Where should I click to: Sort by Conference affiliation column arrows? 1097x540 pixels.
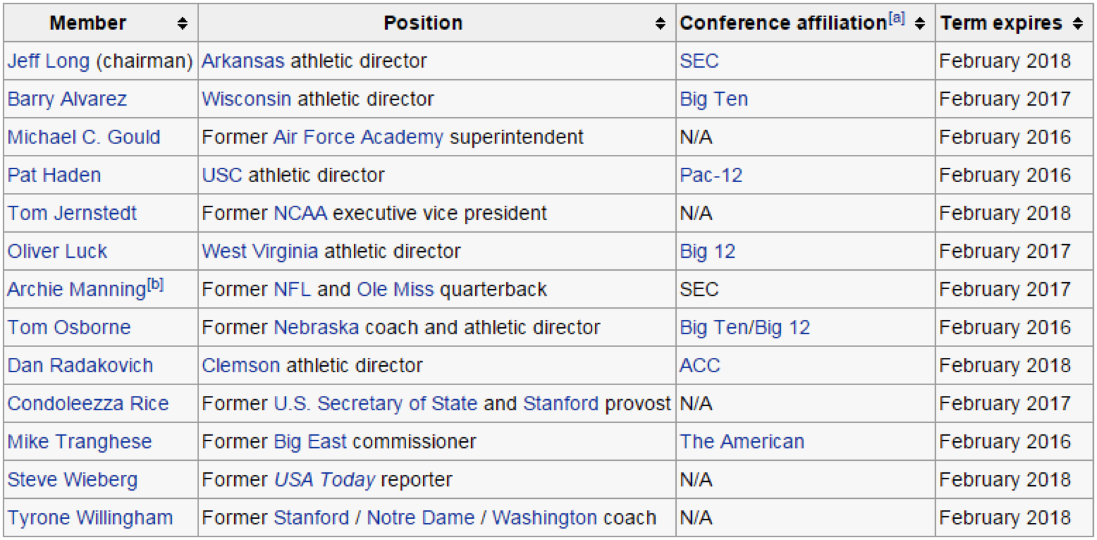[x=920, y=24]
